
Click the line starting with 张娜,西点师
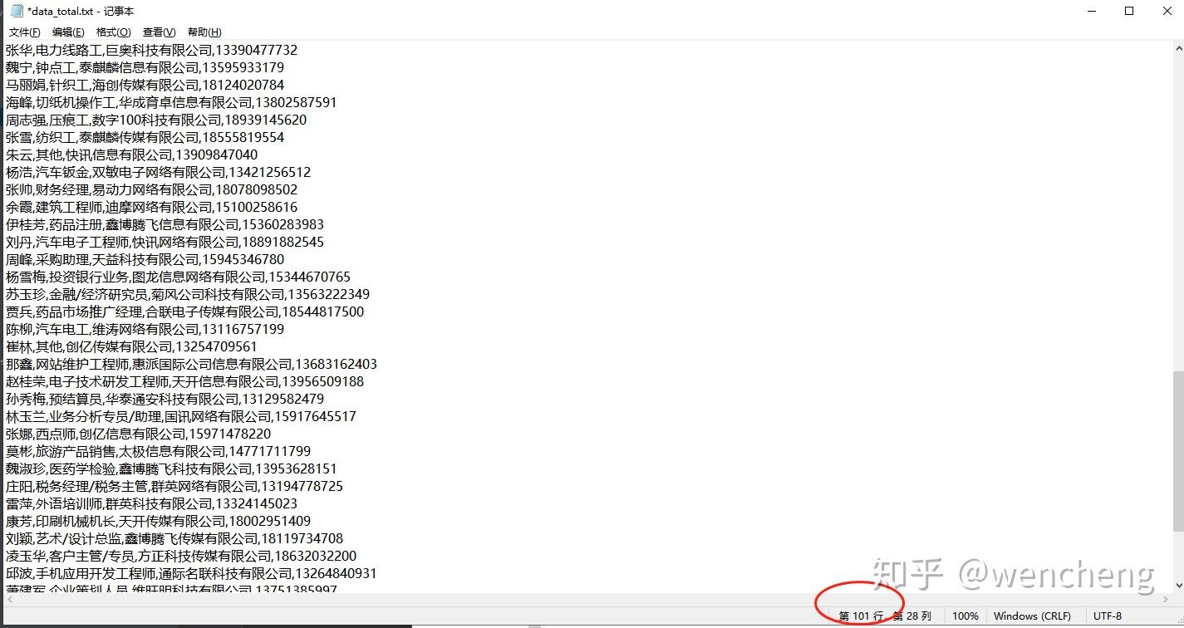click(138, 434)
